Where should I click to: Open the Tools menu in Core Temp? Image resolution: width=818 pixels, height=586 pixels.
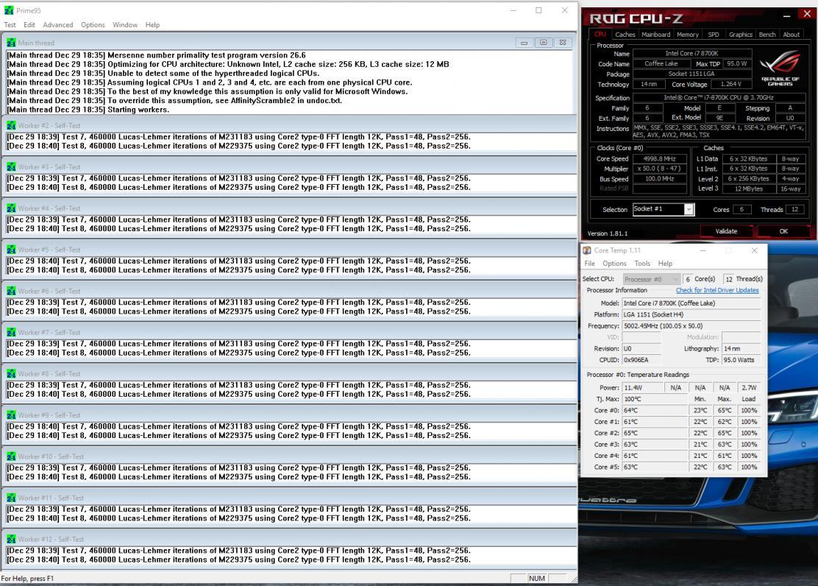(x=642, y=264)
